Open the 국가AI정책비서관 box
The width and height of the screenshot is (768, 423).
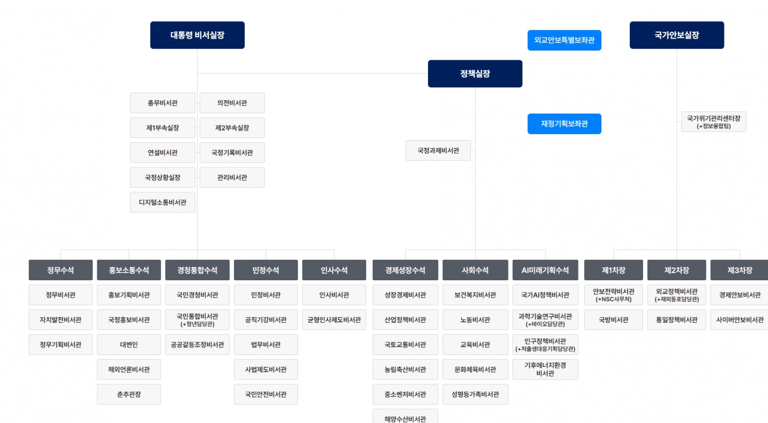(x=545, y=294)
